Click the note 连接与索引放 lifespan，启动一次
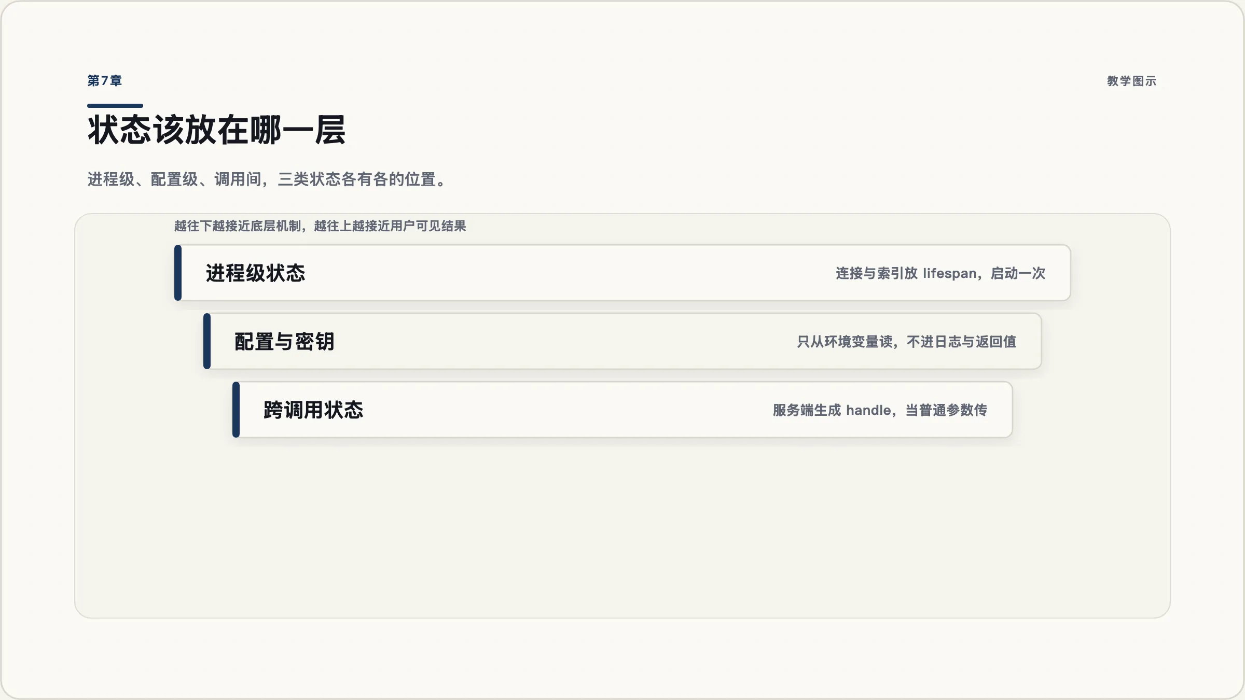Screen dimensions: 1245x700 click(940, 273)
